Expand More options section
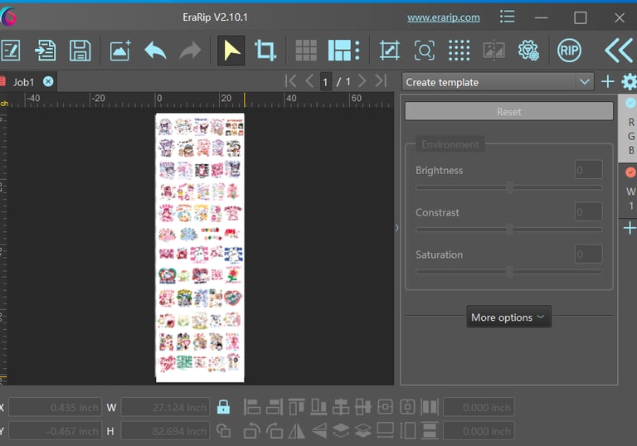Screen dimensions: 637x446 (508, 318)
